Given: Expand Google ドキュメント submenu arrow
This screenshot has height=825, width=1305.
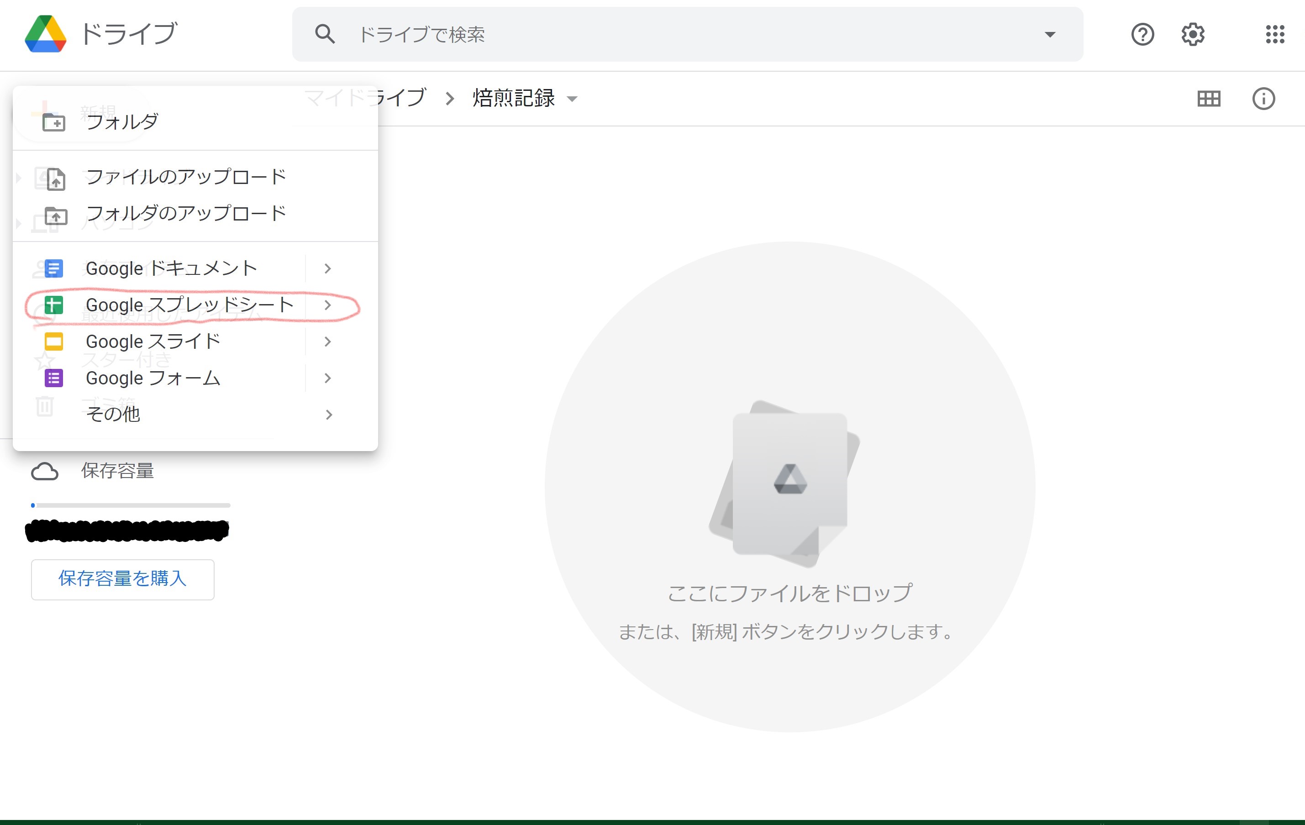Looking at the screenshot, I should click(x=327, y=268).
